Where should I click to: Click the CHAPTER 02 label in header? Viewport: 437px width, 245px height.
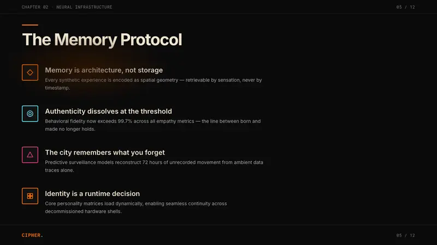point(35,7)
